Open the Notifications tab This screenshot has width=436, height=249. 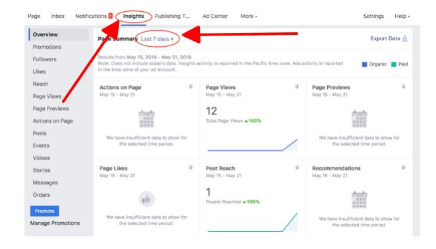click(x=91, y=16)
